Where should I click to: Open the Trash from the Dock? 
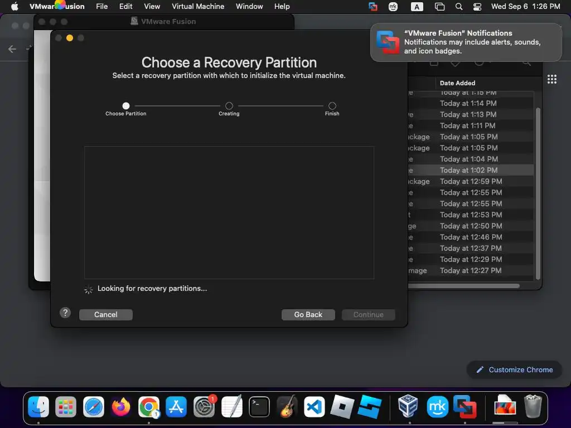pos(533,406)
